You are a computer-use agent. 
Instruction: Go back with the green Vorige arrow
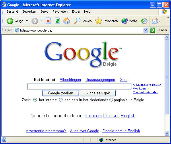point(10,21)
